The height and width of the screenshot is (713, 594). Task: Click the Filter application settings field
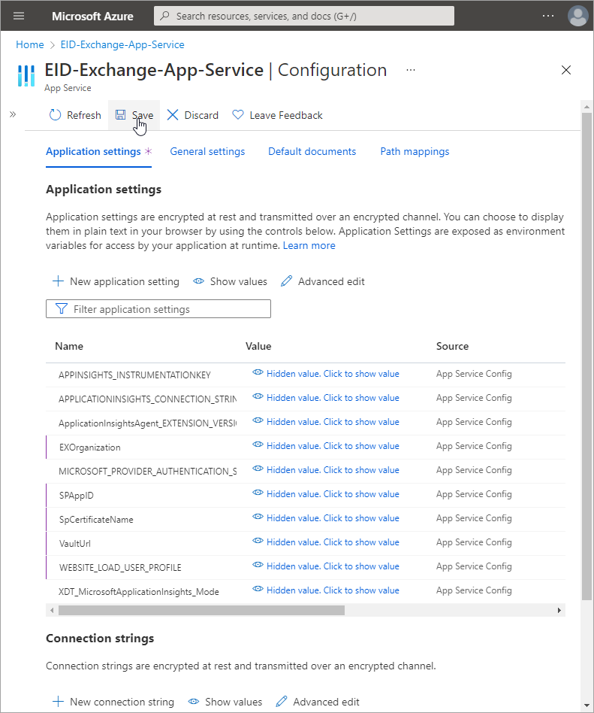click(x=158, y=309)
